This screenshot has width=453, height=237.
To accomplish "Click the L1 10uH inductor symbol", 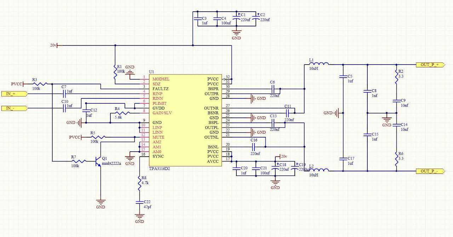I will coord(319,64).
